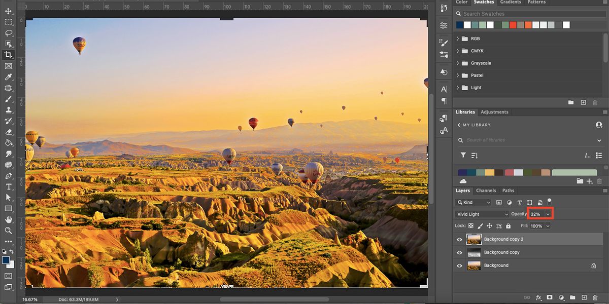
Task: Click the Delete layer trash button
Action: pyautogui.click(x=595, y=297)
